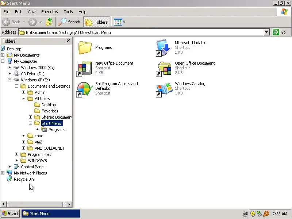Open the address bar dropdown list
The width and height of the screenshot is (292, 219).
[x=267, y=32]
